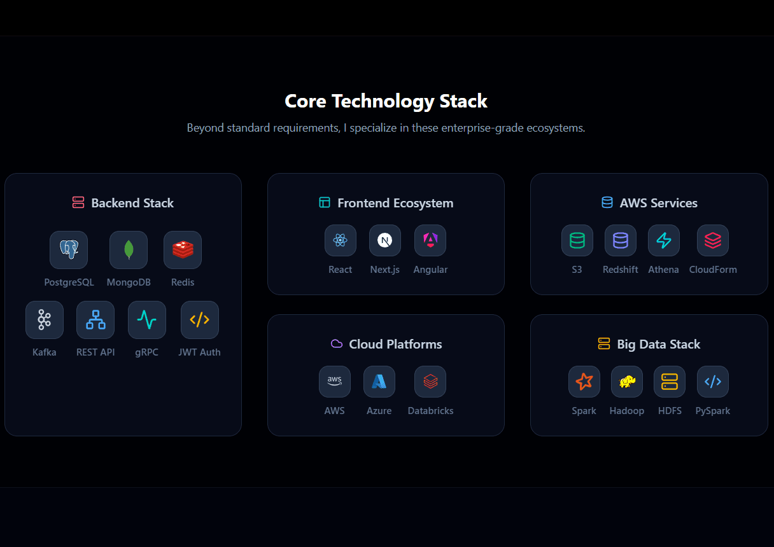Image resolution: width=774 pixels, height=547 pixels.
Task: Click the Backend Stack heading text
Action: (132, 203)
